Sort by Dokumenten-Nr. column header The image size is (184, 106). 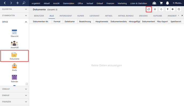(41, 21)
